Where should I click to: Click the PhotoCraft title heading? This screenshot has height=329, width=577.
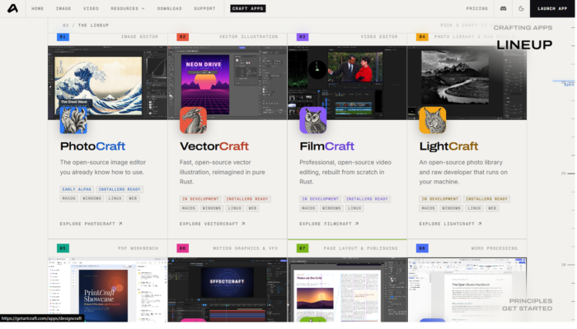(x=92, y=146)
